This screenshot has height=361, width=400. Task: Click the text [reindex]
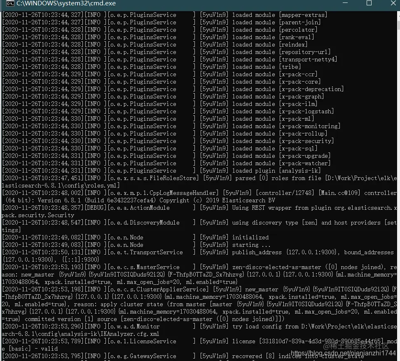click(293, 45)
